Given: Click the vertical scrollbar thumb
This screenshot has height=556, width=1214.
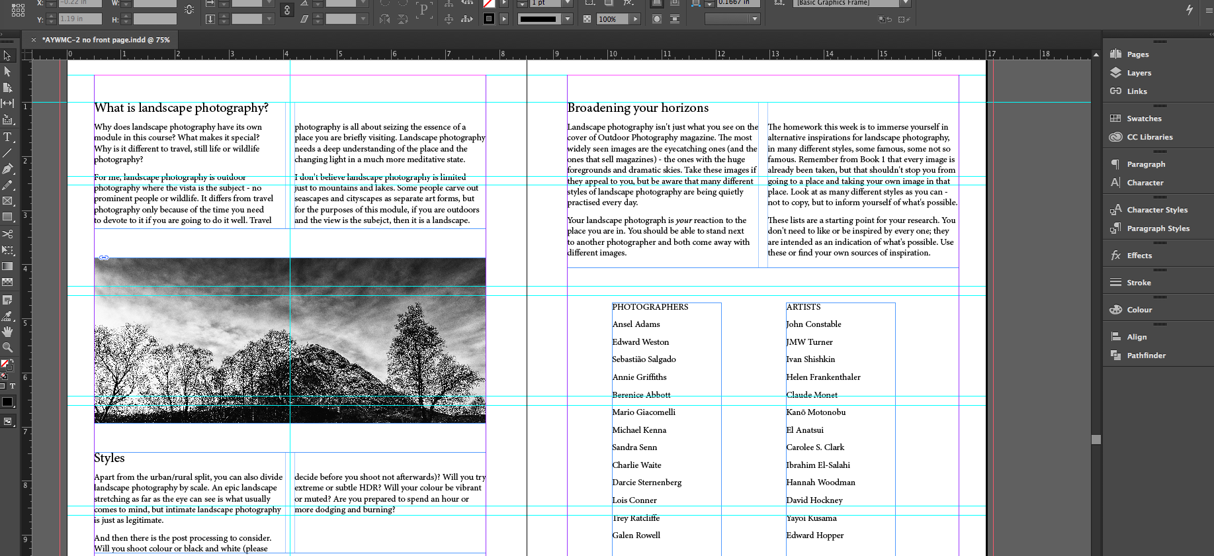Looking at the screenshot, I should 1096,440.
